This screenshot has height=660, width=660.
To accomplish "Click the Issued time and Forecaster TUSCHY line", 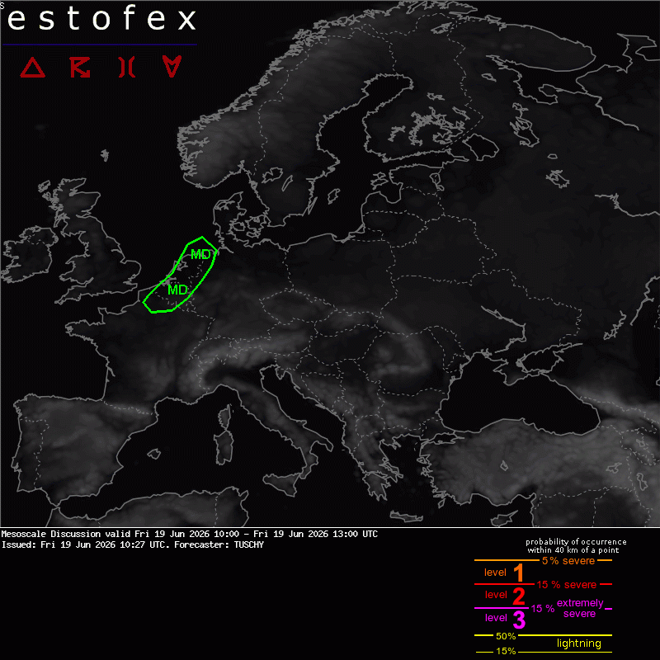I will click(x=133, y=544).
